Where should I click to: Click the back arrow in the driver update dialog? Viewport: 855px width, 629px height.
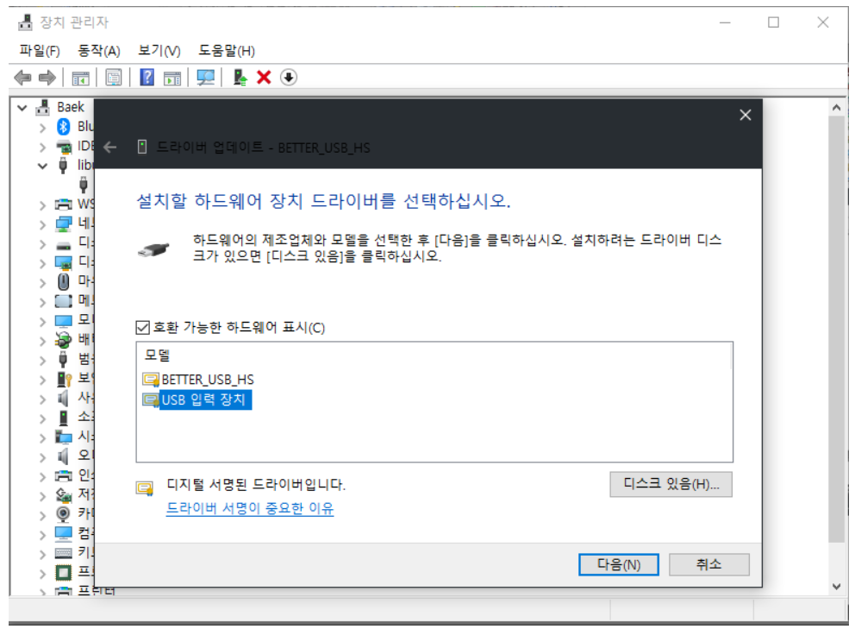tap(110, 148)
